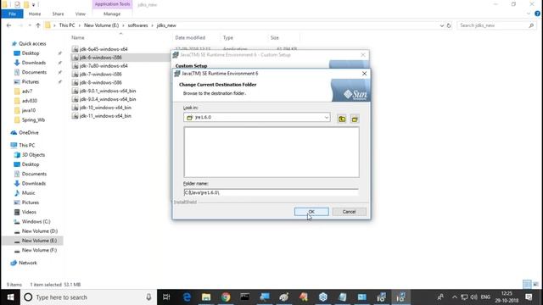This screenshot has width=543, height=305.
Task: Click OK in destination folder dialog
Action: click(311, 212)
